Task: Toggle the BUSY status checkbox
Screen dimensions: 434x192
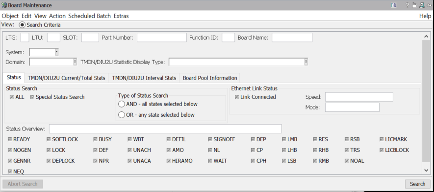Action: point(95,140)
